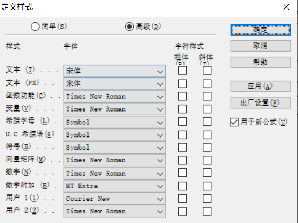Enable bold for U.C 希腊语(G) style

coord(182,135)
